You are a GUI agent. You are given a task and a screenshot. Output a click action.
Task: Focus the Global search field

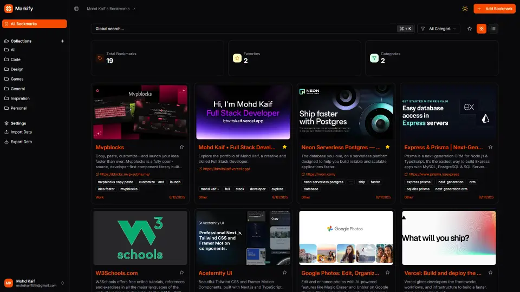tap(244, 29)
